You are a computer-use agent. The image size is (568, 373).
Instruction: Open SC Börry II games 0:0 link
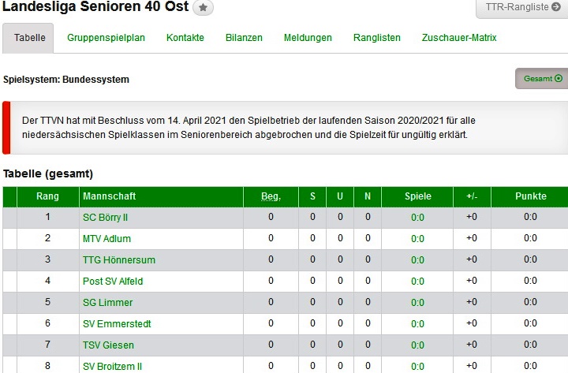(417, 217)
